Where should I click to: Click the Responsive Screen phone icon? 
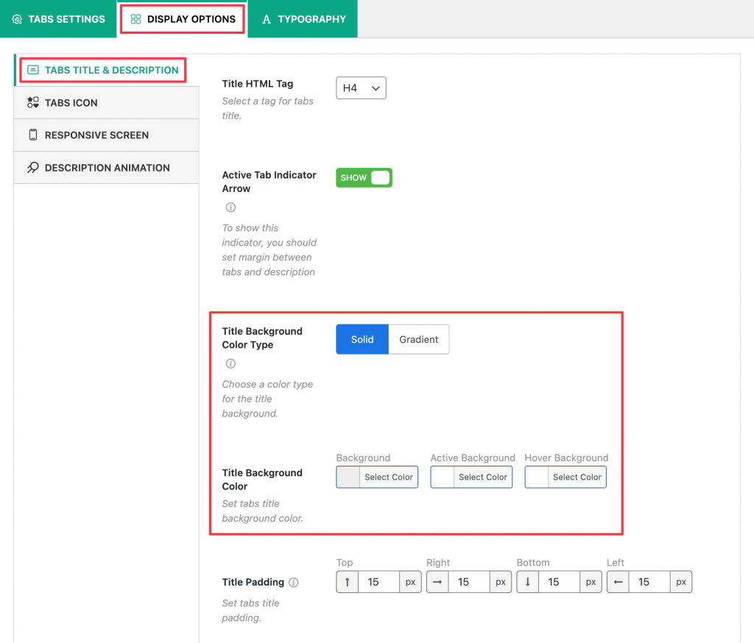(32, 135)
